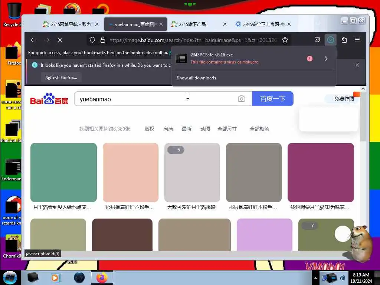Bookmark this page with the star icon

[285, 40]
